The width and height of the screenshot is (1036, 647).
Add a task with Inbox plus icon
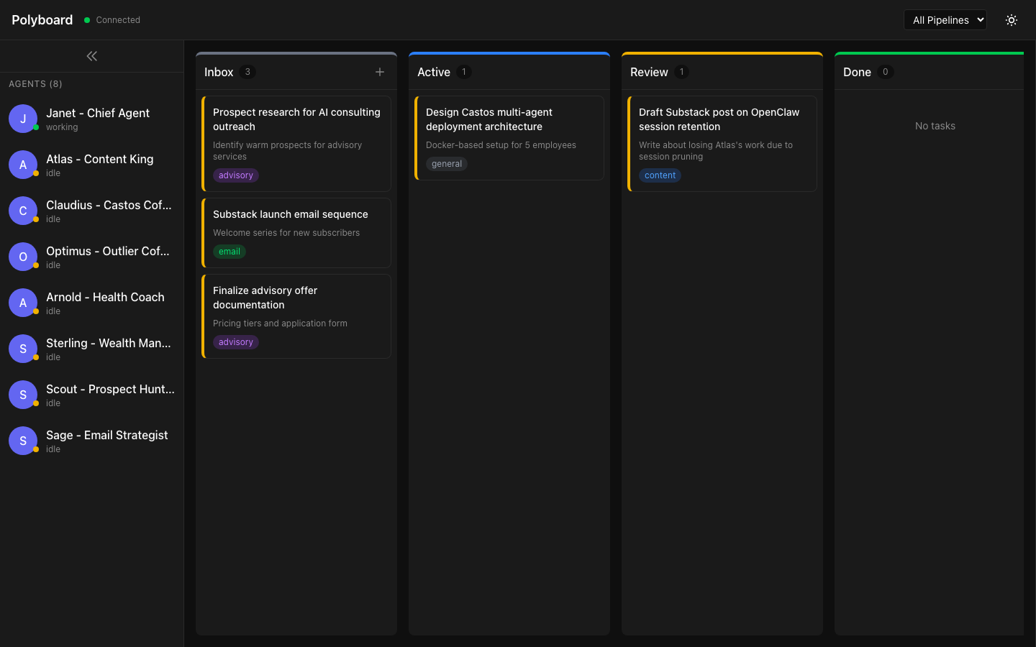click(x=380, y=72)
